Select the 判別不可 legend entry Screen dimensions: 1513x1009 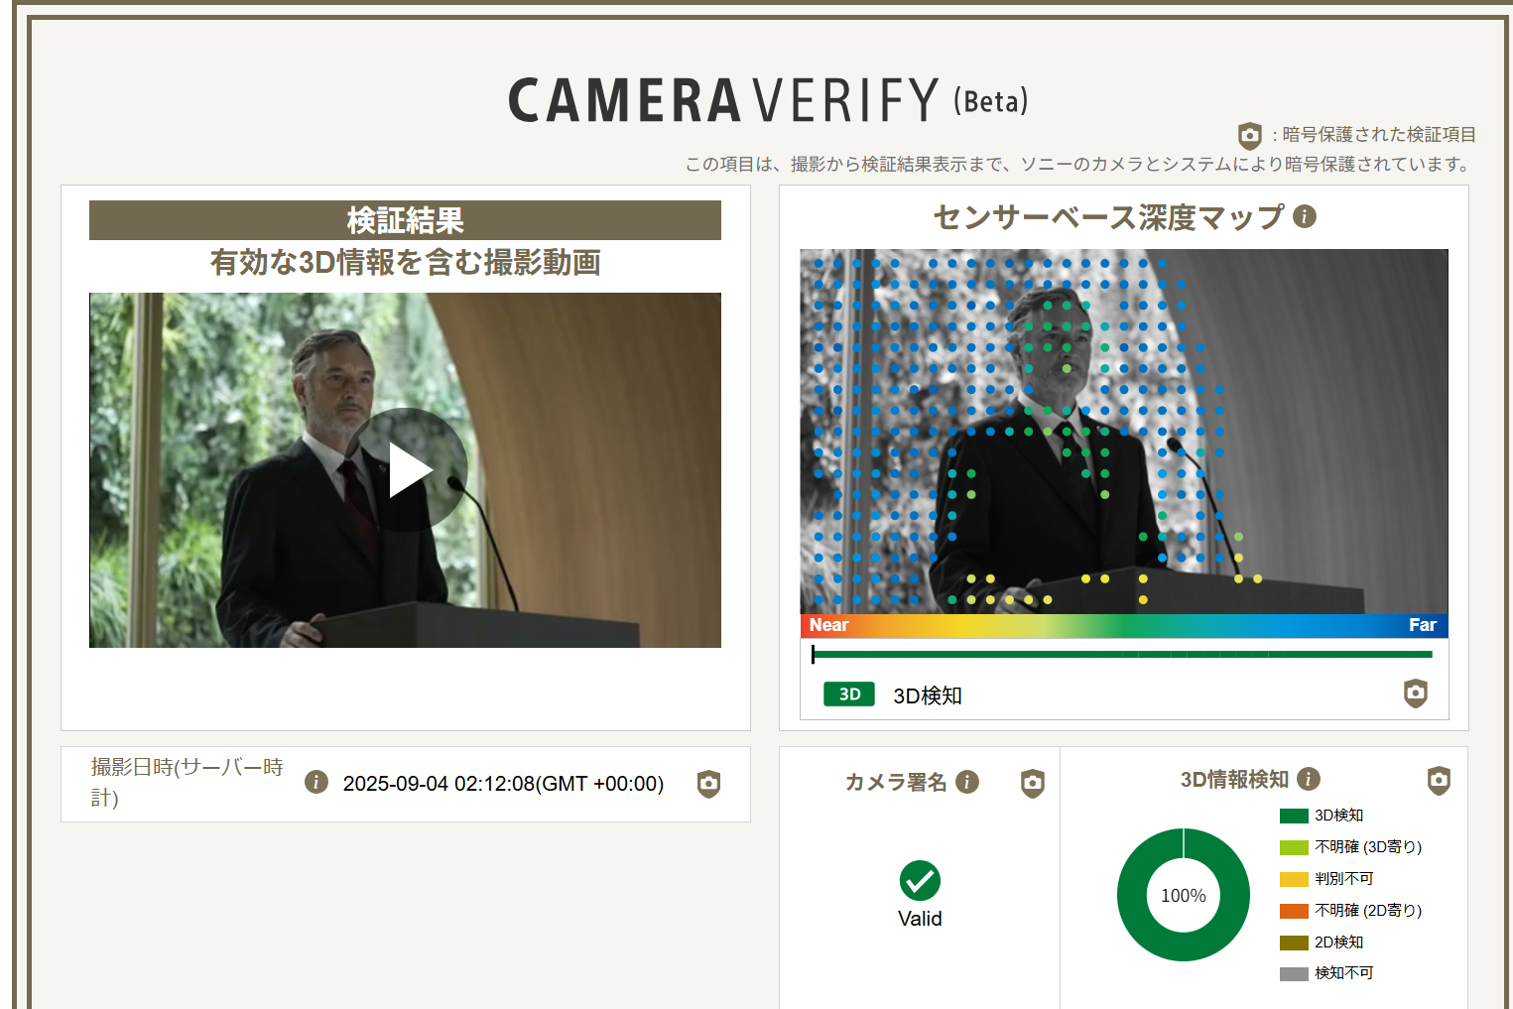click(1344, 878)
